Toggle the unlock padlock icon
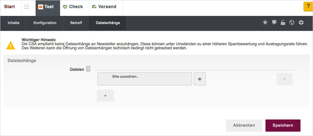Screen dimensions: 313x136 coord(283,22)
